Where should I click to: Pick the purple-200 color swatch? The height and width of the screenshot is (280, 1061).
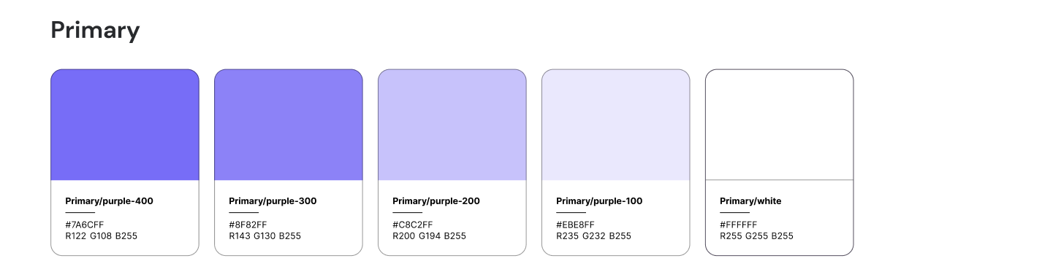coord(452,125)
